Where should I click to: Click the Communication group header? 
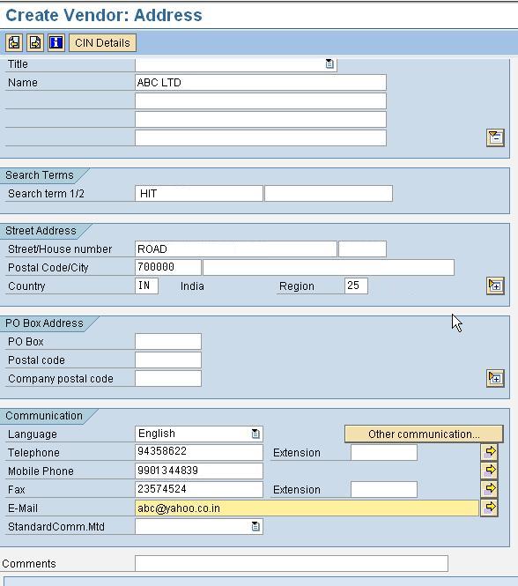(x=44, y=416)
